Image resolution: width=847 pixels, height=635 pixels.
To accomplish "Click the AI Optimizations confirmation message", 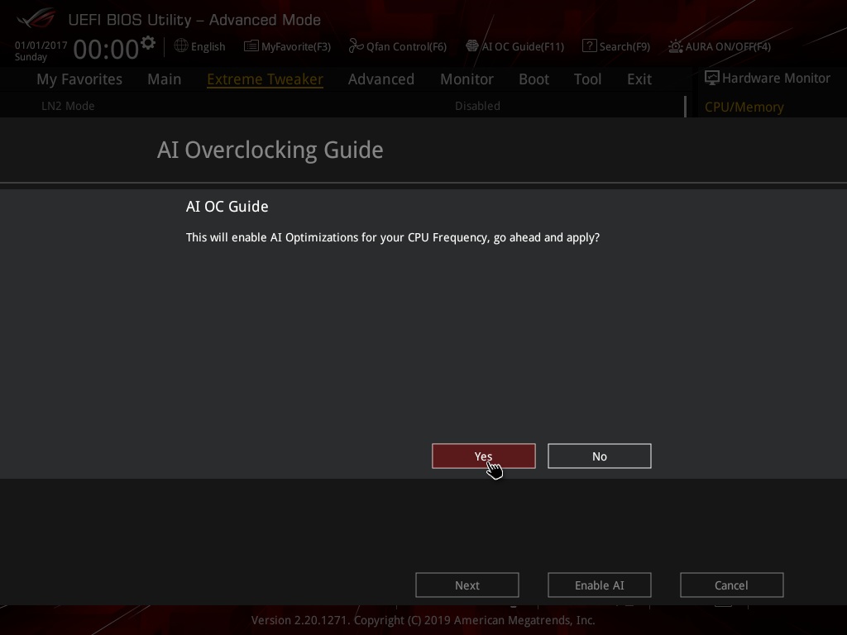I will point(393,237).
